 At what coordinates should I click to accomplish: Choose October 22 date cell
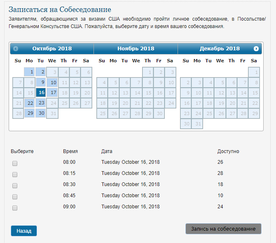[x=30, y=103]
